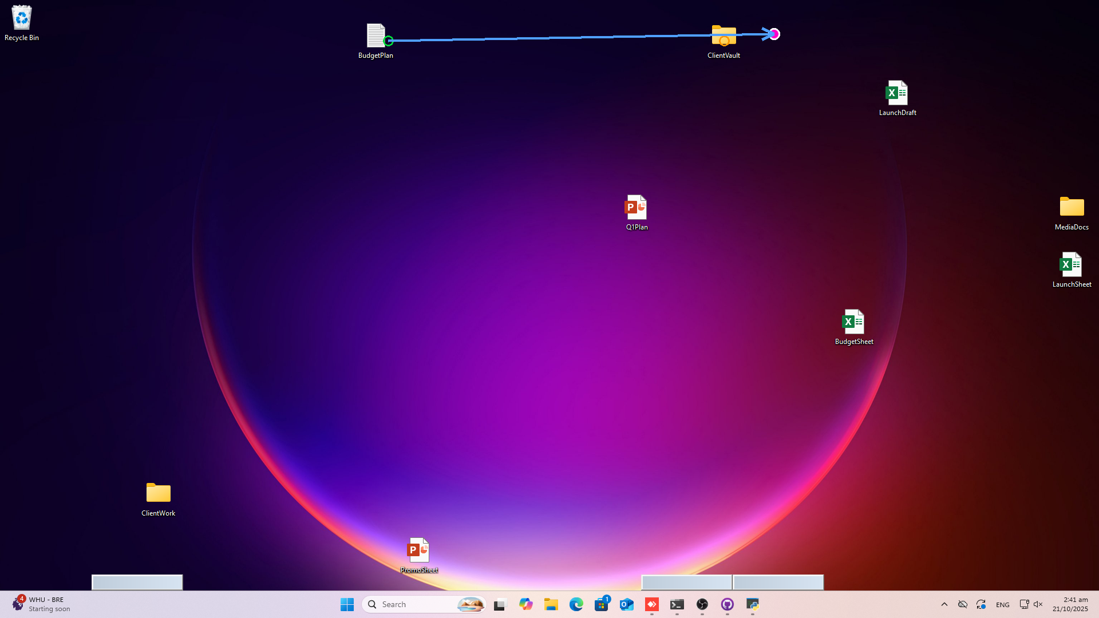Open the ENG language input switcher

pyautogui.click(x=1002, y=605)
